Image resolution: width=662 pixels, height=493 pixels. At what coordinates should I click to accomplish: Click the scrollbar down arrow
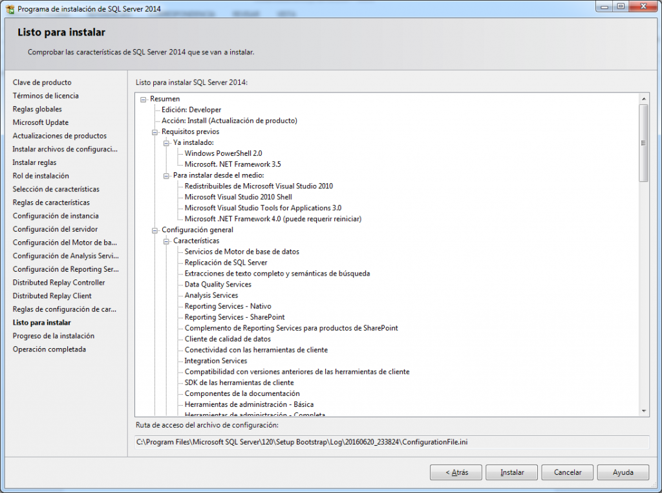(643, 411)
